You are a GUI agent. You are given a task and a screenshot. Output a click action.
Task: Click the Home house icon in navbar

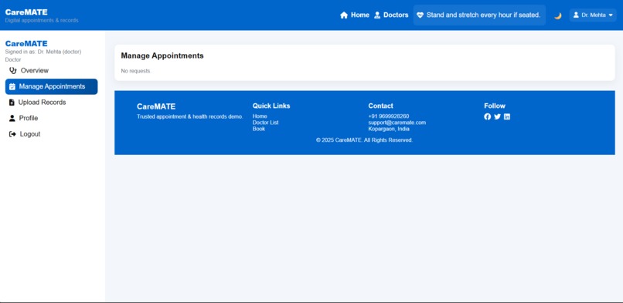pyautogui.click(x=344, y=15)
